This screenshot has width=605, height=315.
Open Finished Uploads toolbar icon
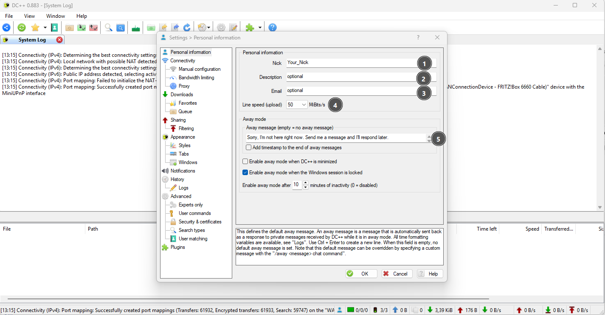(x=93, y=28)
